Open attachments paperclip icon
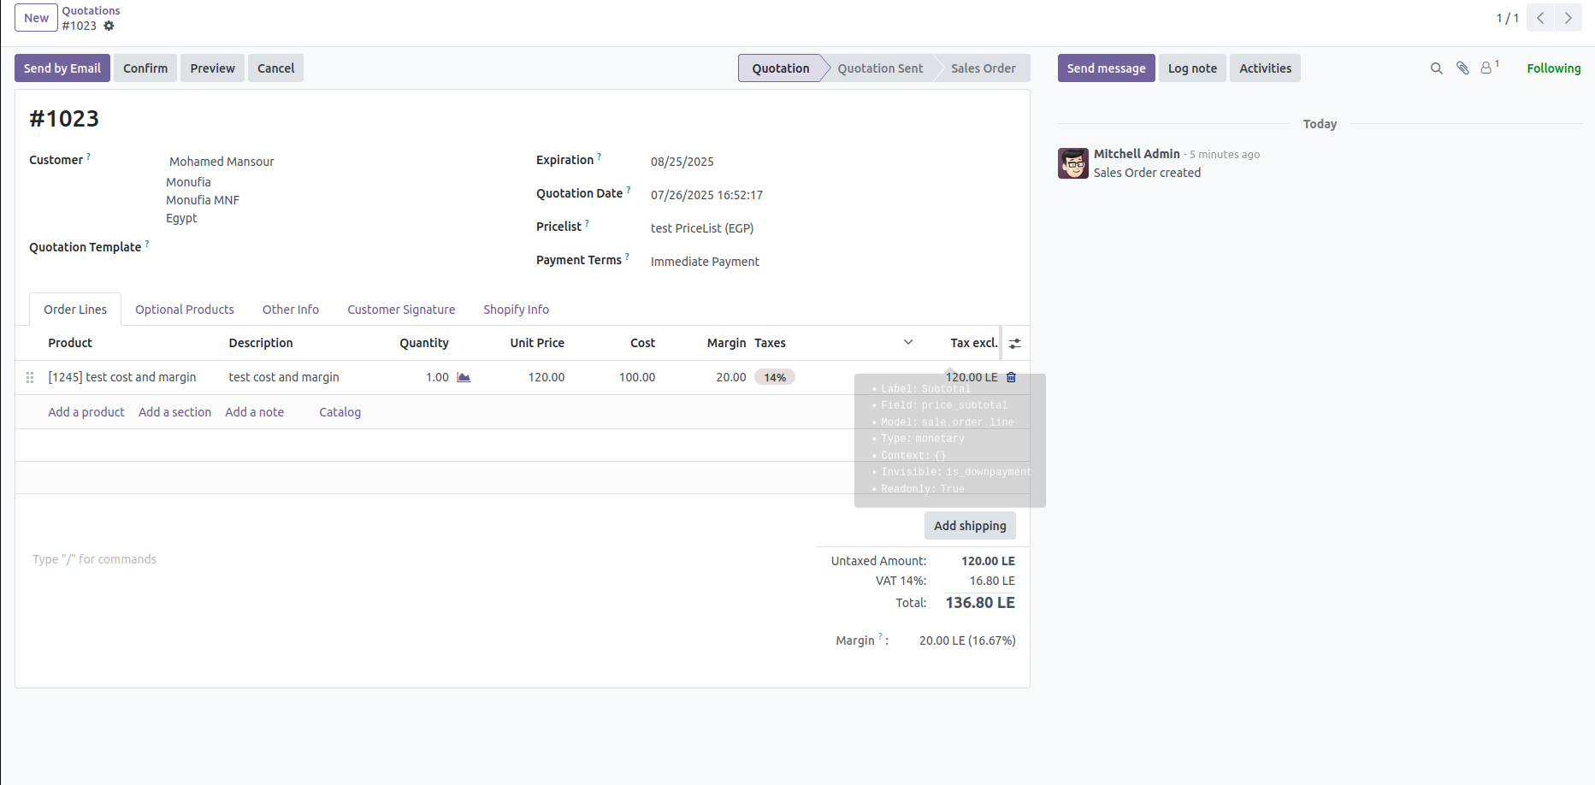 point(1462,68)
